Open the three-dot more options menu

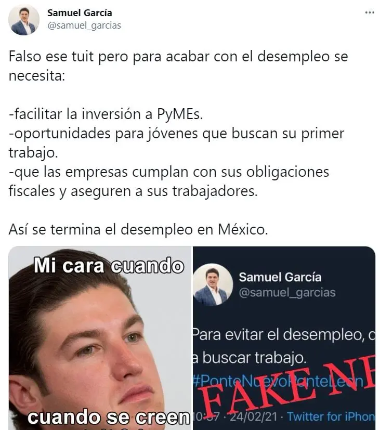(x=370, y=12)
